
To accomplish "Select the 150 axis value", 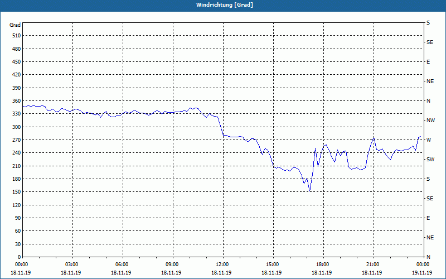I will [x=17, y=192].
